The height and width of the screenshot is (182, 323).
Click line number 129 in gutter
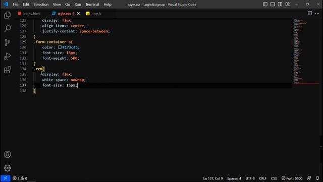click(23, 42)
